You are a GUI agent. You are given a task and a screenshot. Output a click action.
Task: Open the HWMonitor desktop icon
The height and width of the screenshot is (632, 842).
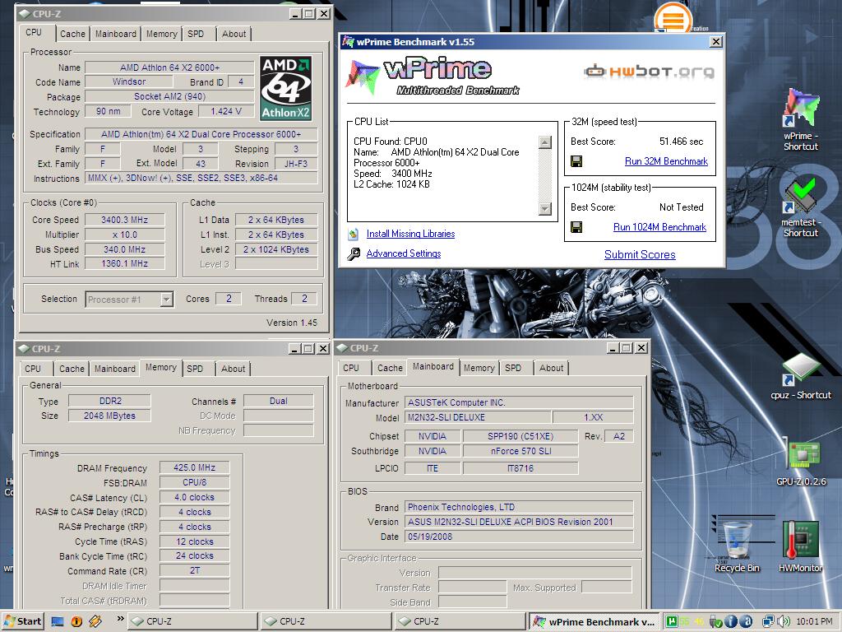801,546
